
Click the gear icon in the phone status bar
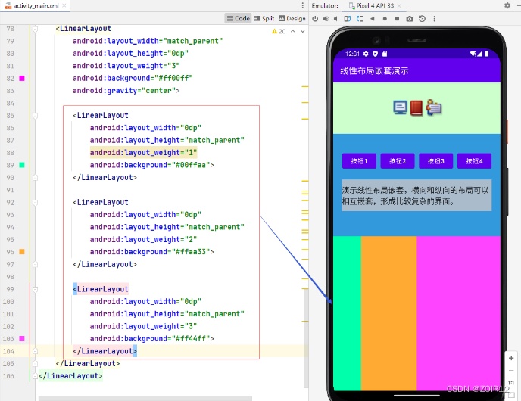click(x=366, y=54)
